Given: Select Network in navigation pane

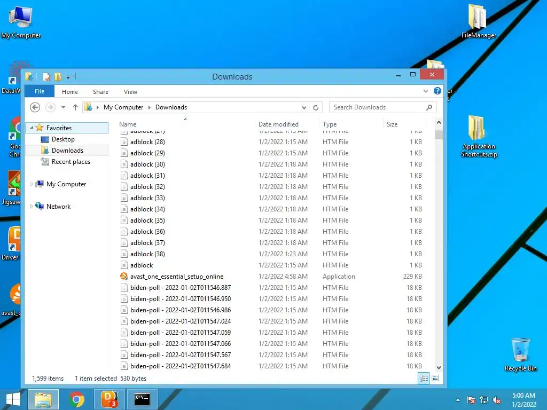Looking at the screenshot, I should [x=58, y=207].
